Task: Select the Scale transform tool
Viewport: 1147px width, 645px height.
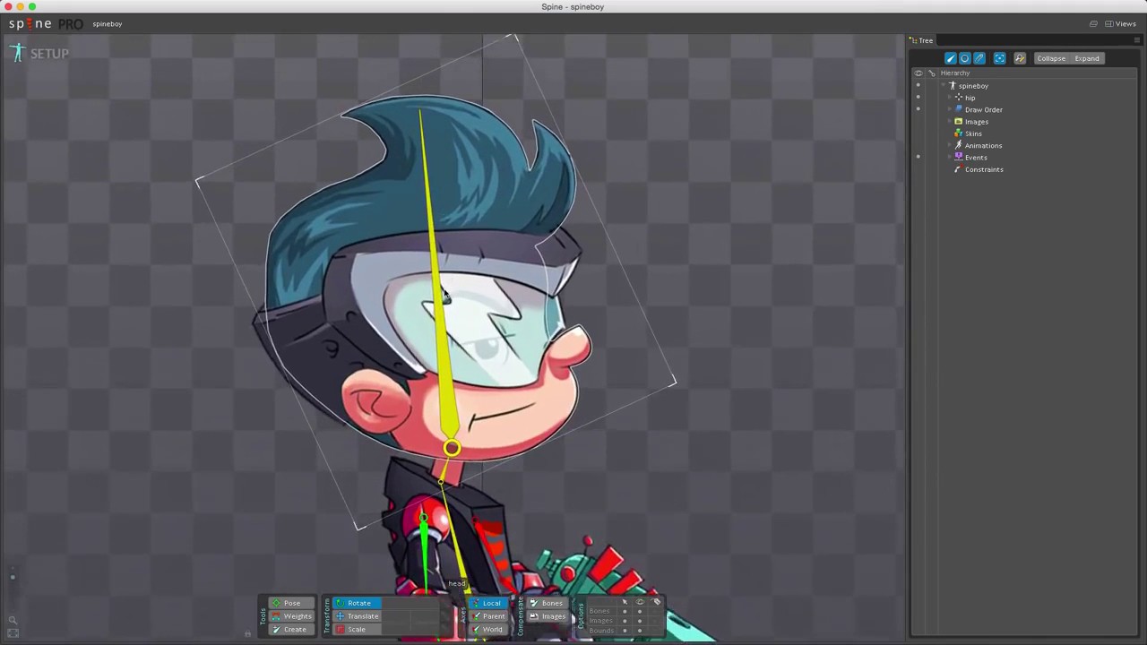Action: [x=357, y=629]
